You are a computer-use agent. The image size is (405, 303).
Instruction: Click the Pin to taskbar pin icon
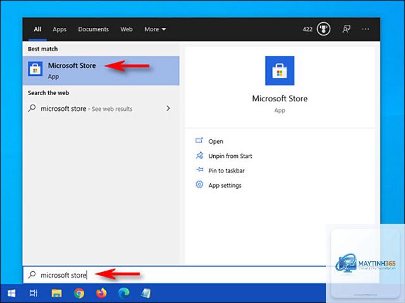199,170
